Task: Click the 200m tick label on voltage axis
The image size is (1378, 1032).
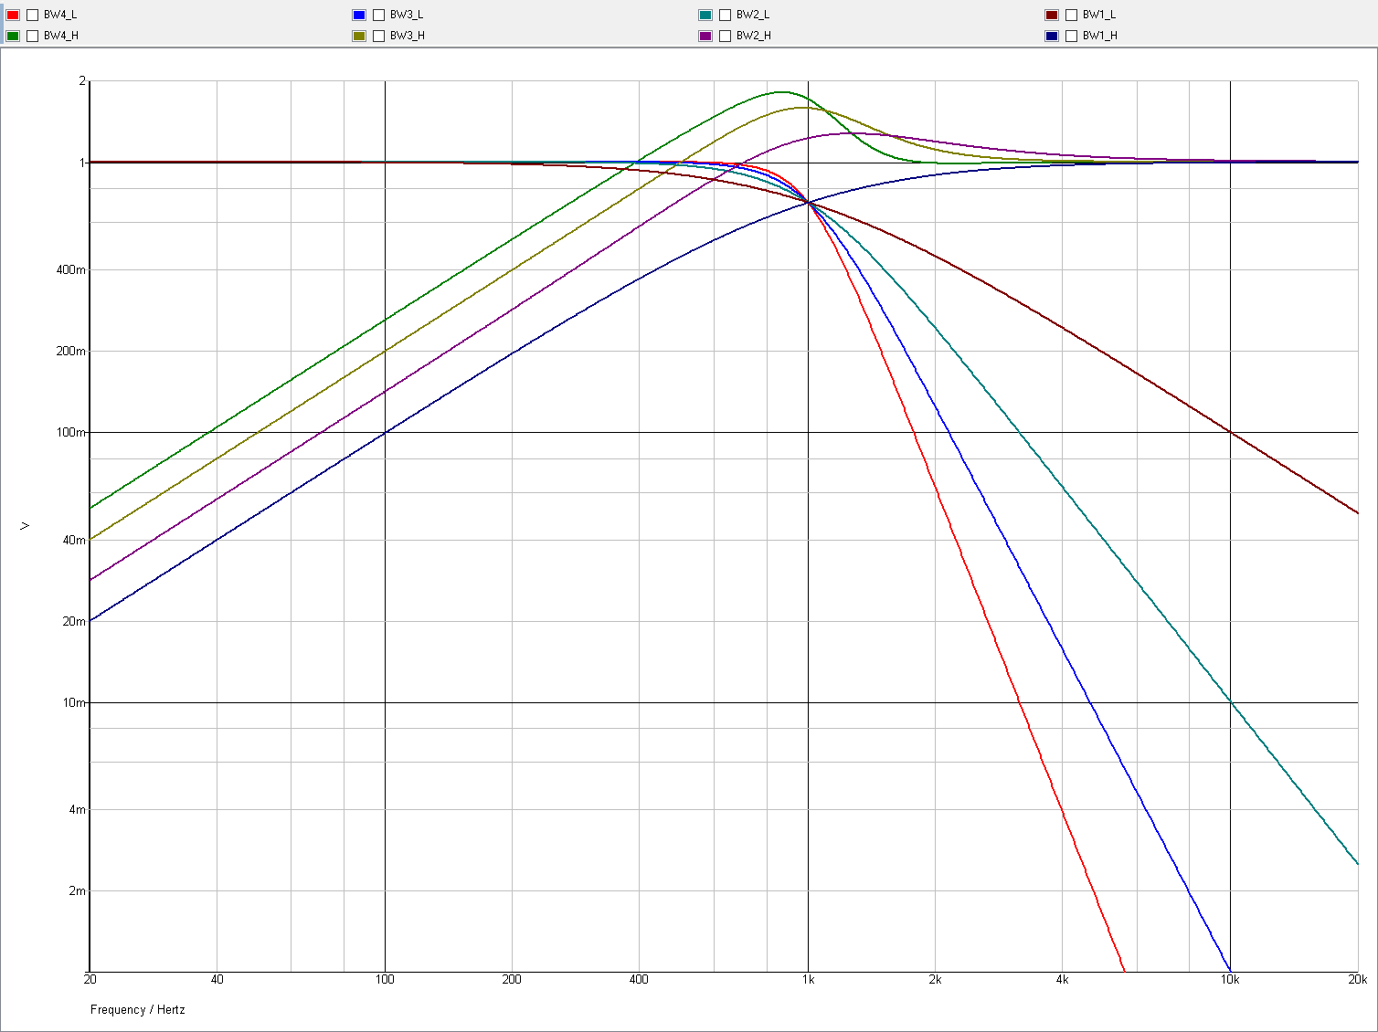Action: (x=71, y=352)
